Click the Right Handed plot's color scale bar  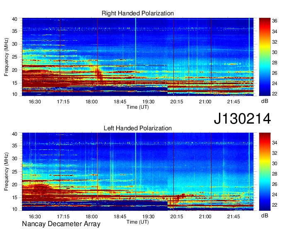pos(265,57)
